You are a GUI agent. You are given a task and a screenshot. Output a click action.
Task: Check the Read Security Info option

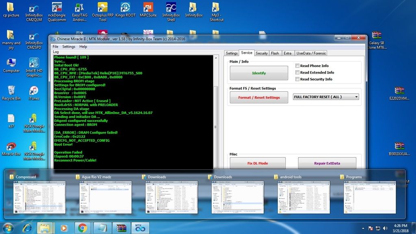(x=297, y=79)
